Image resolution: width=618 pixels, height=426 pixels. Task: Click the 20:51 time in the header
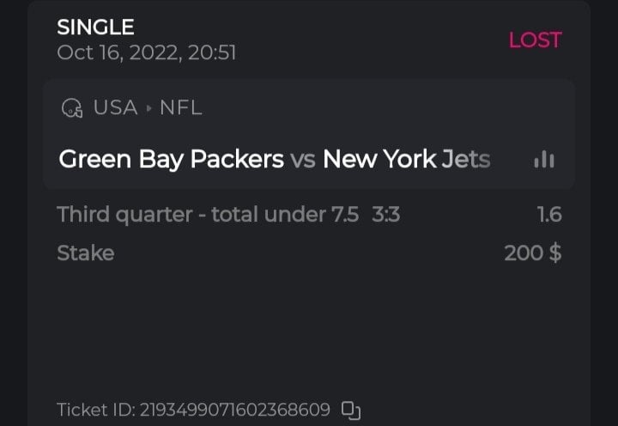215,52
